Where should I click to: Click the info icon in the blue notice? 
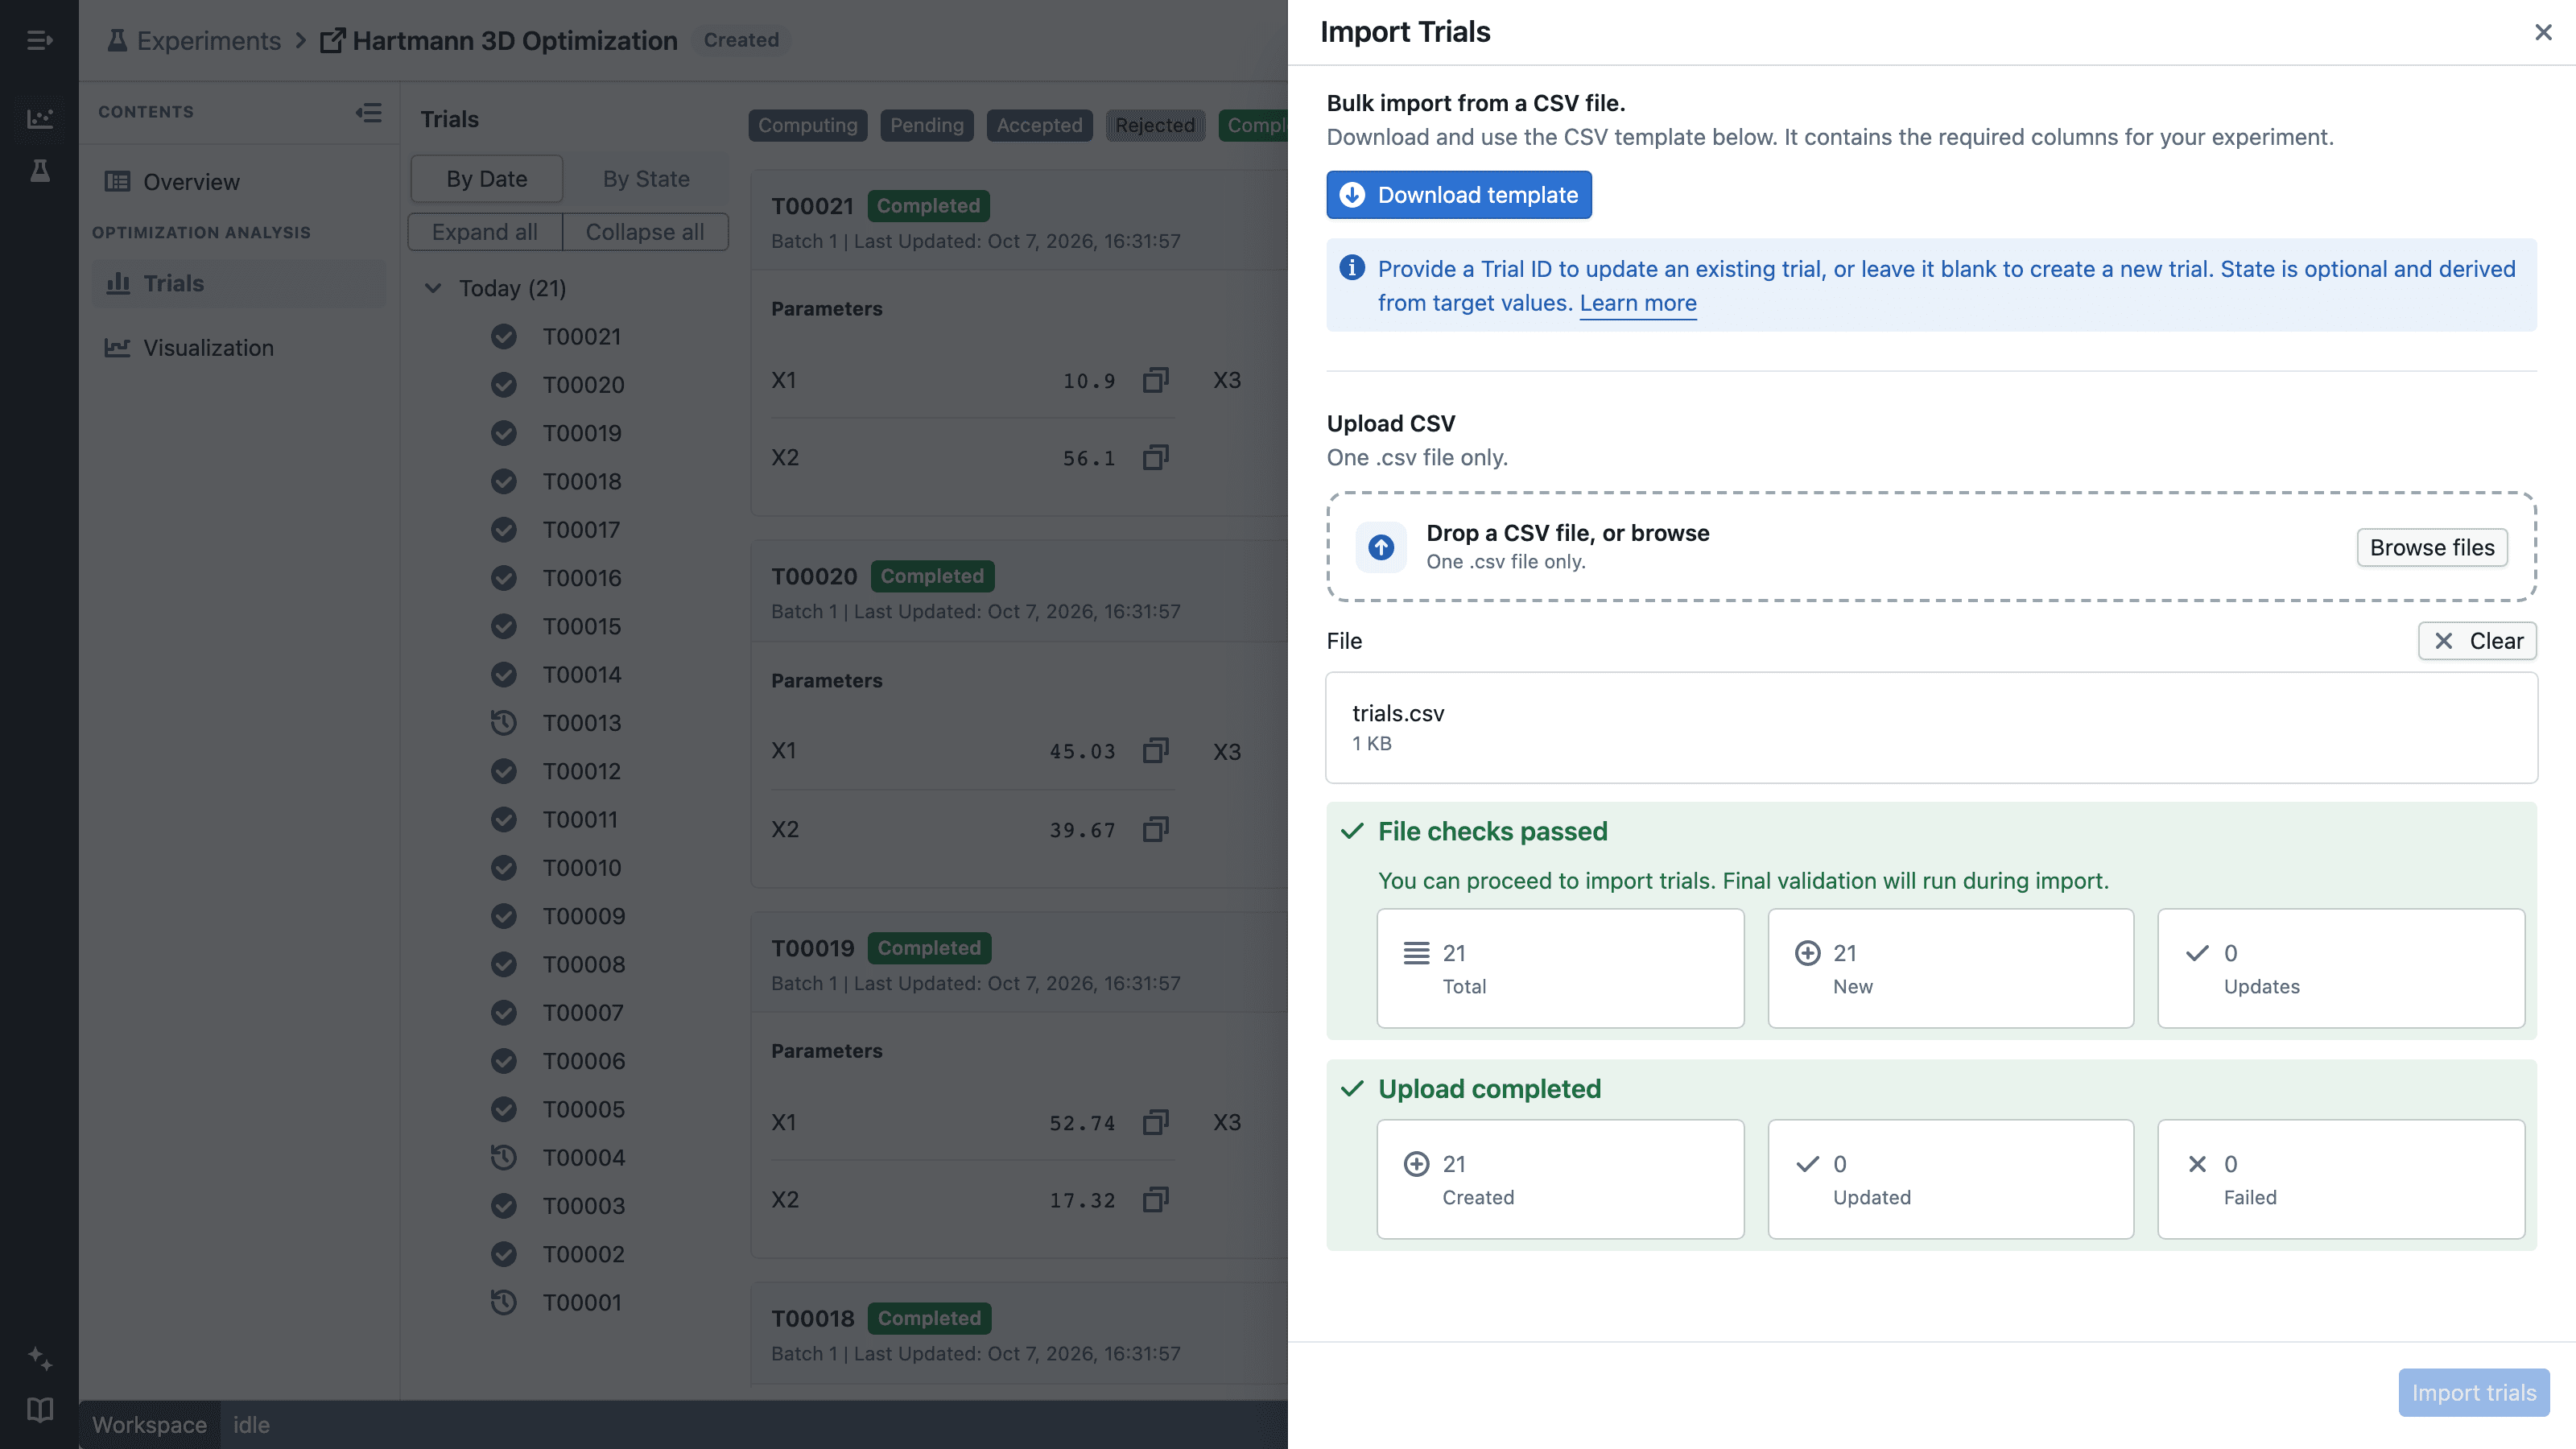[x=1352, y=268]
